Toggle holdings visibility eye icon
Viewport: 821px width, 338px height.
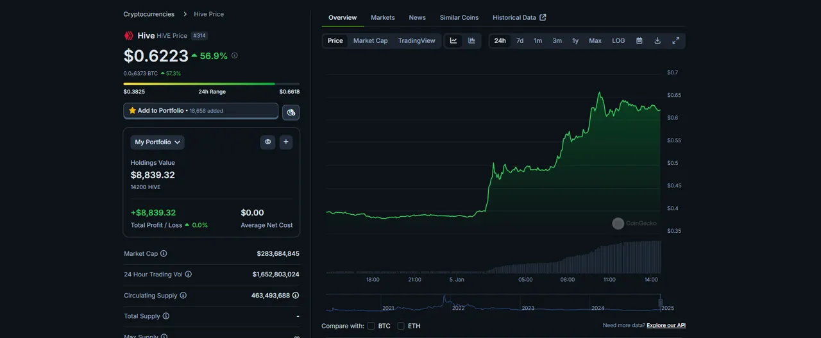click(268, 142)
